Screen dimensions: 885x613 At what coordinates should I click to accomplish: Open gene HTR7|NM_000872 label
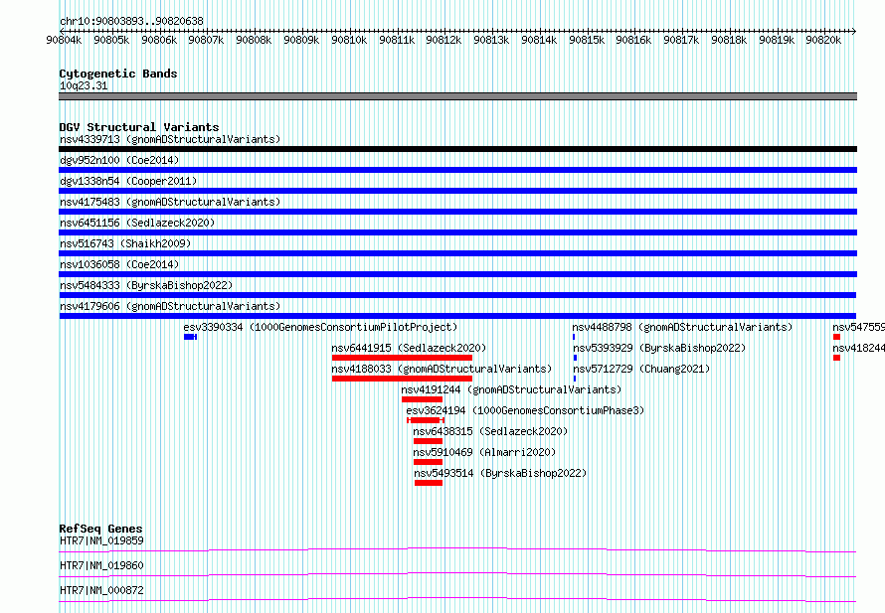coord(101,590)
